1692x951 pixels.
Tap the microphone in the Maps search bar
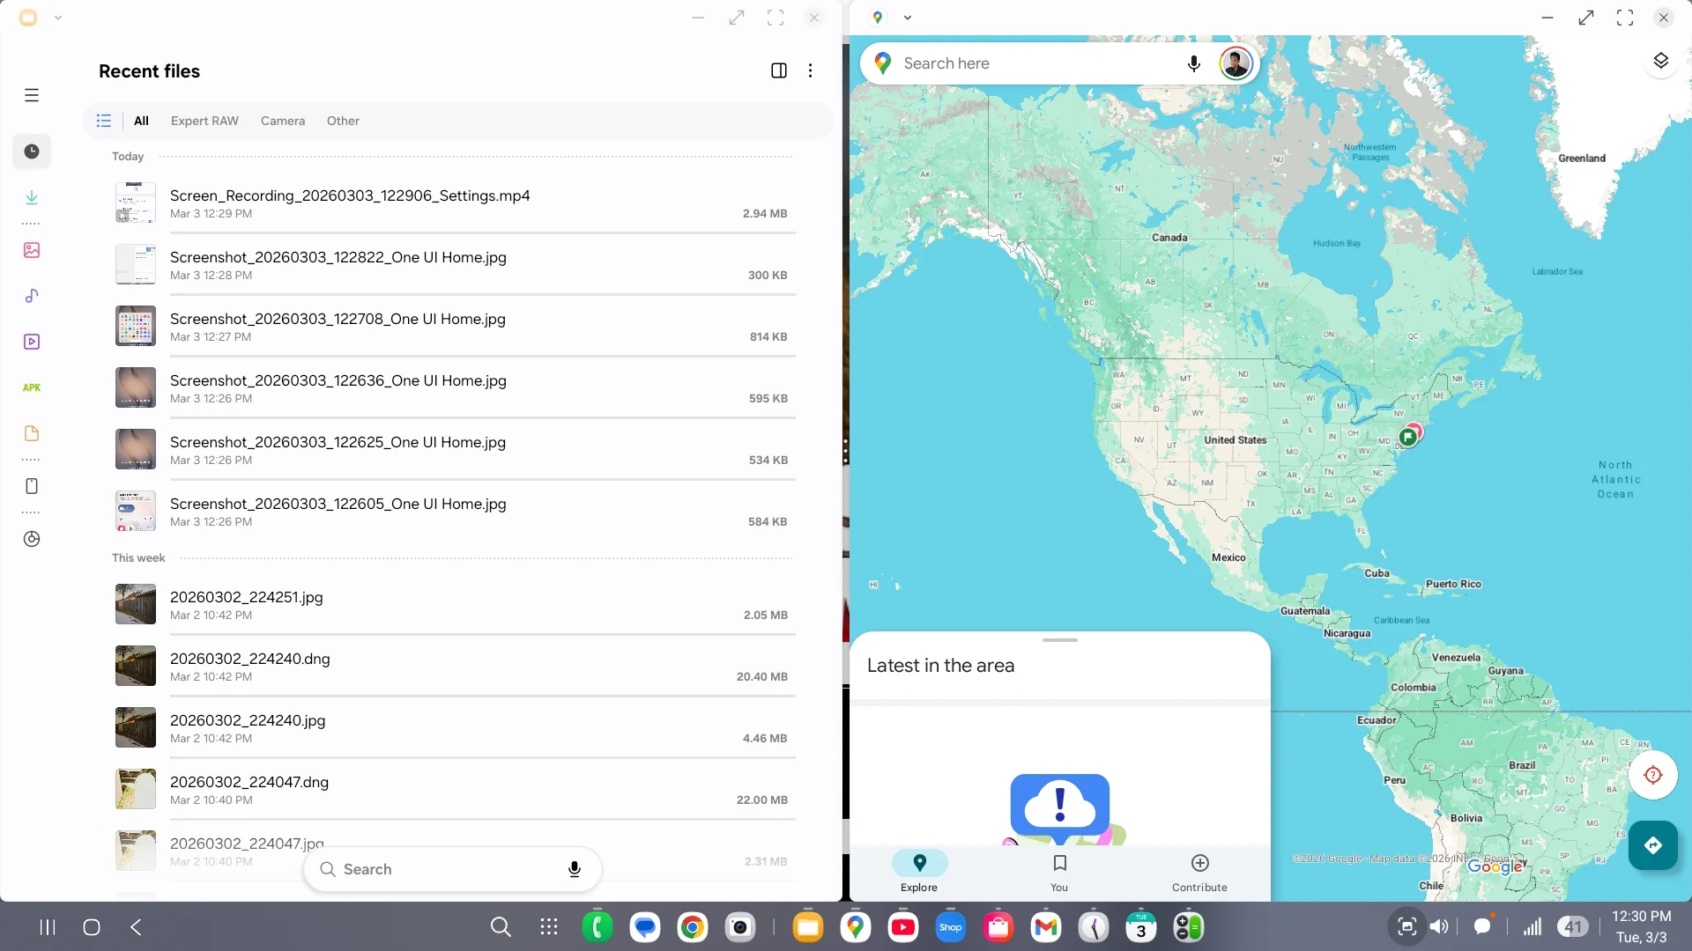[1194, 63]
